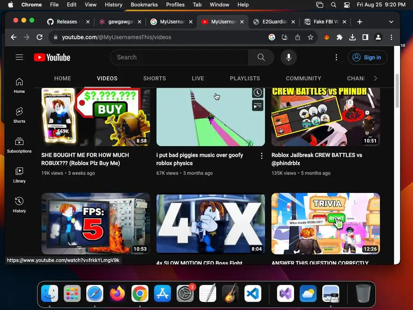Click the page vertical scrollbar
Screen dimensions: 413x310
[397, 91]
